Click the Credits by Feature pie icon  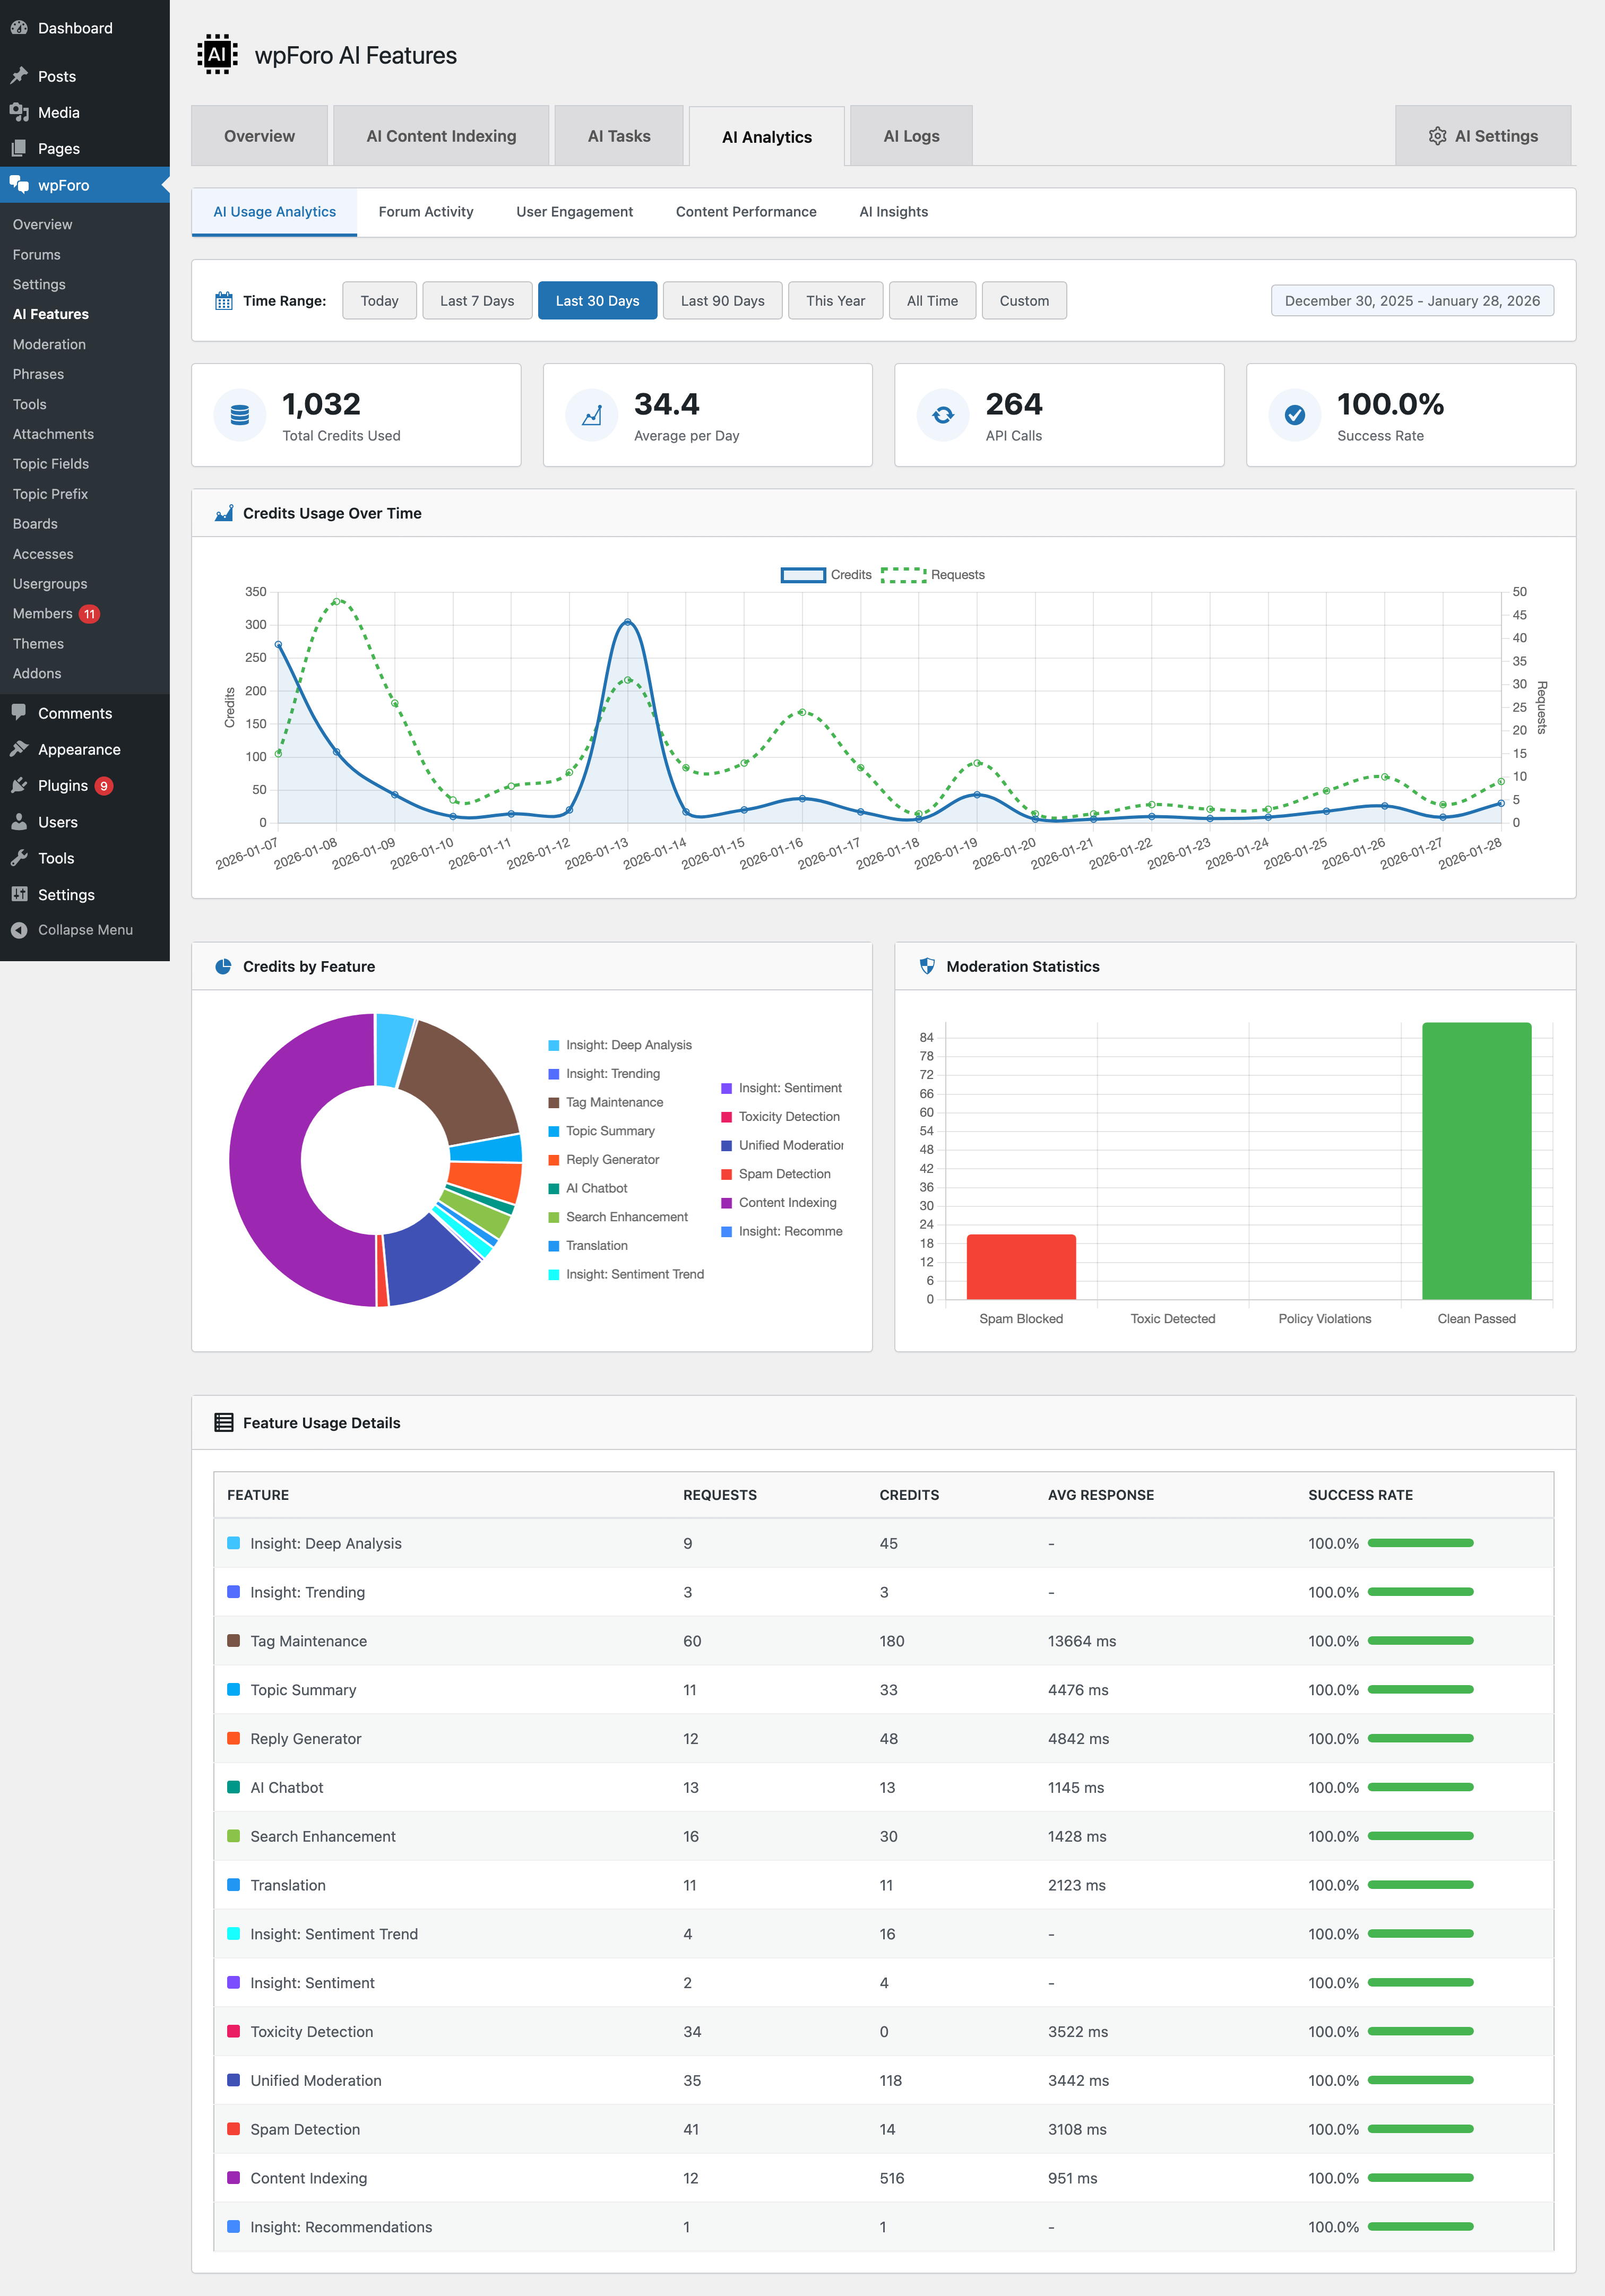point(222,966)
